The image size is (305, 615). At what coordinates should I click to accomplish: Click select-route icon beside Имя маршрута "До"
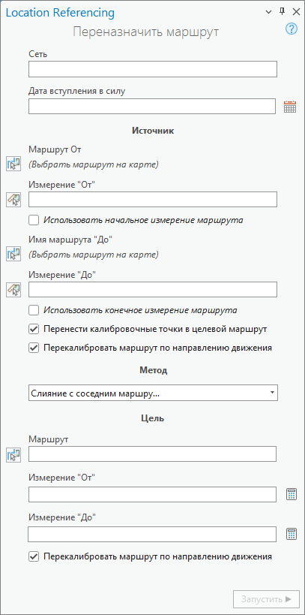click(13, 254)
